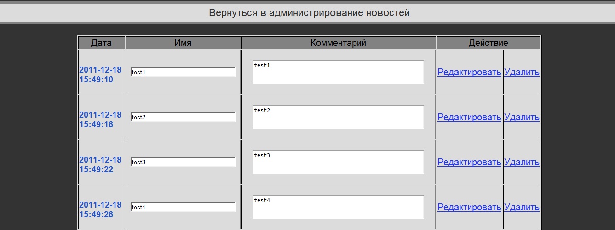615x230 pixels.
Task: Focus the name field containing test1
Action: pos(183,72)
